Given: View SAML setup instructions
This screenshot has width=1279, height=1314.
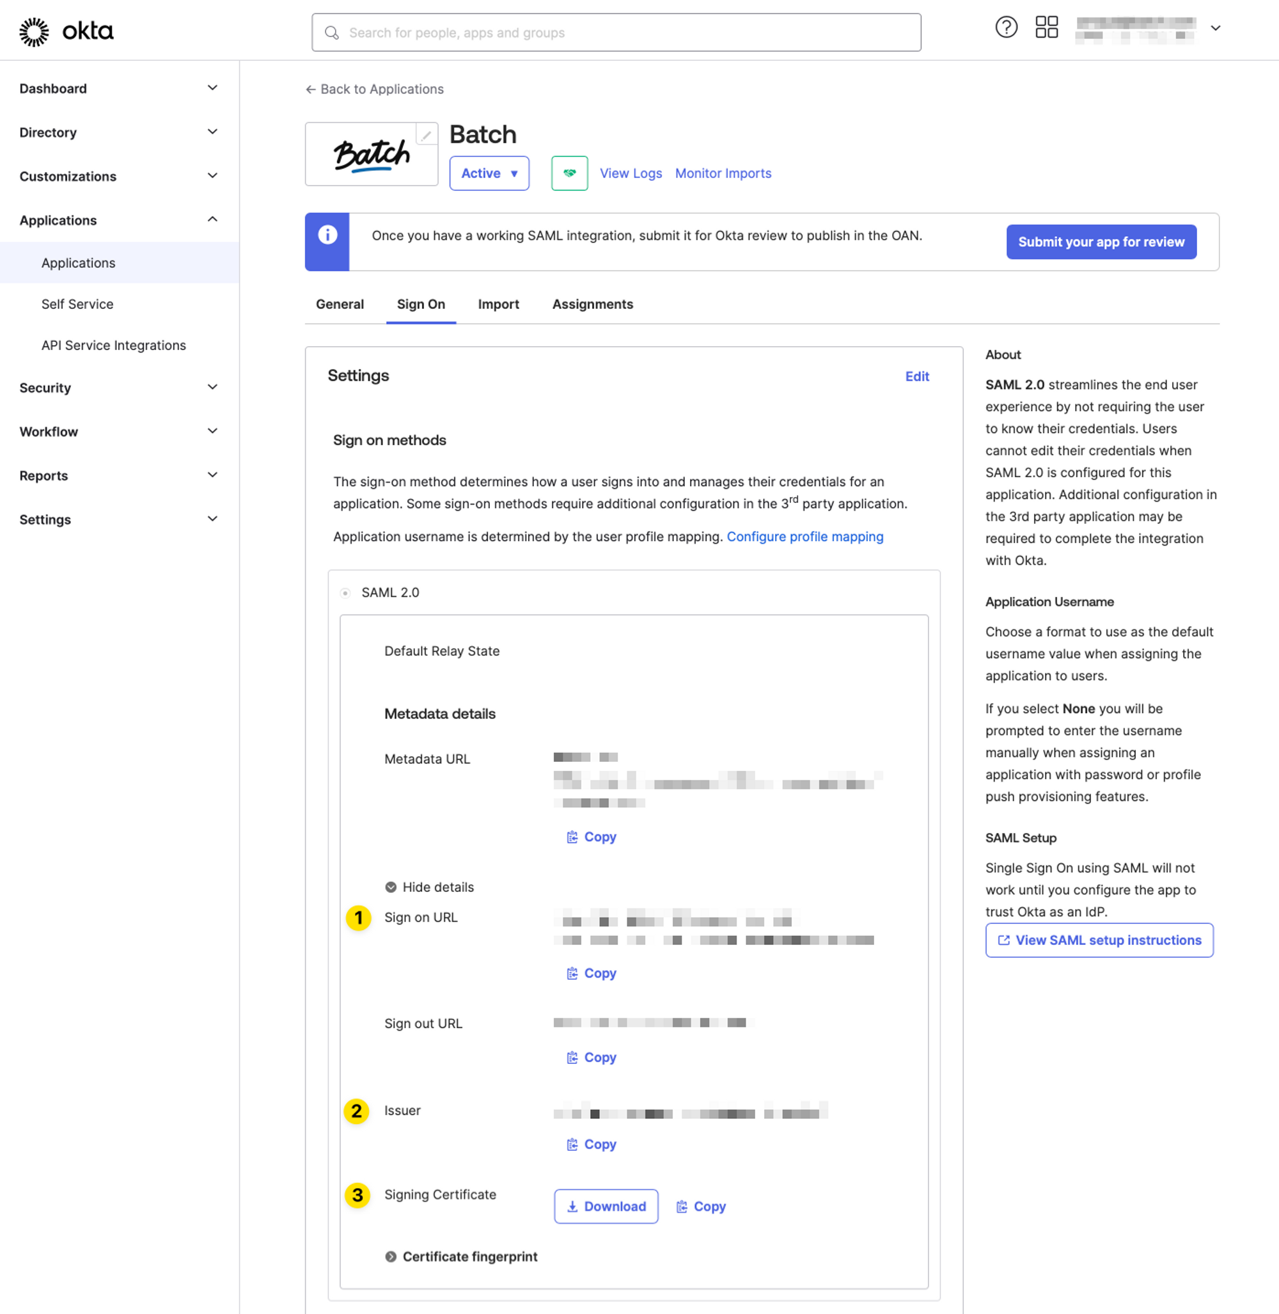Looking at the screenshot, I should (1099, 940).
